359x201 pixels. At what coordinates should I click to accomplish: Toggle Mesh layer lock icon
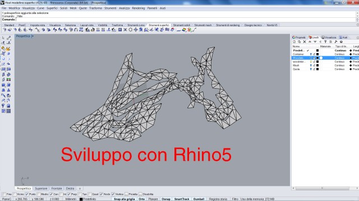[314, 65]
